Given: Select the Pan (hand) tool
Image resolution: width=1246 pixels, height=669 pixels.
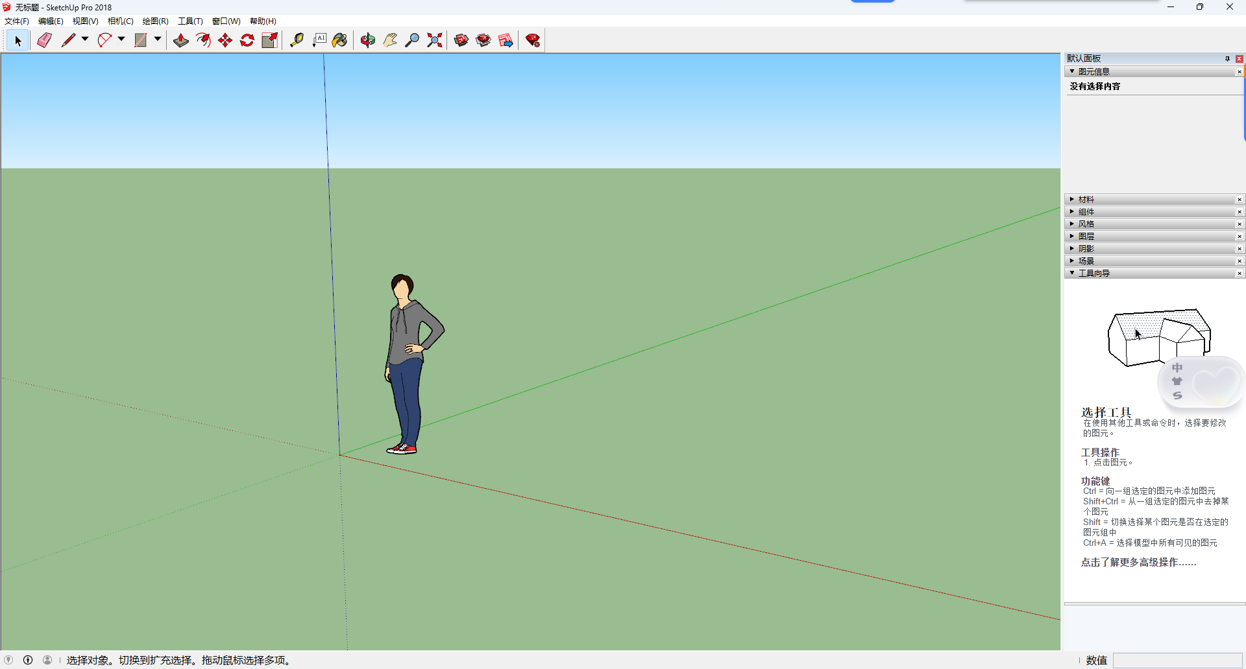Looking at the screenshot, I should pos(389,40).
